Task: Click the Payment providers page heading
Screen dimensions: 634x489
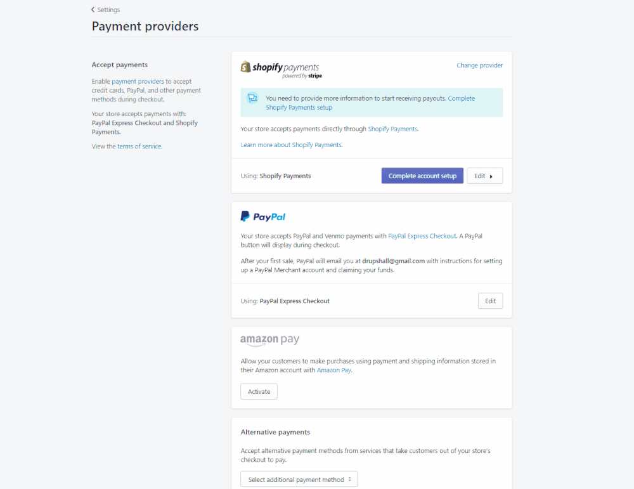Action: tap(145, 26)
